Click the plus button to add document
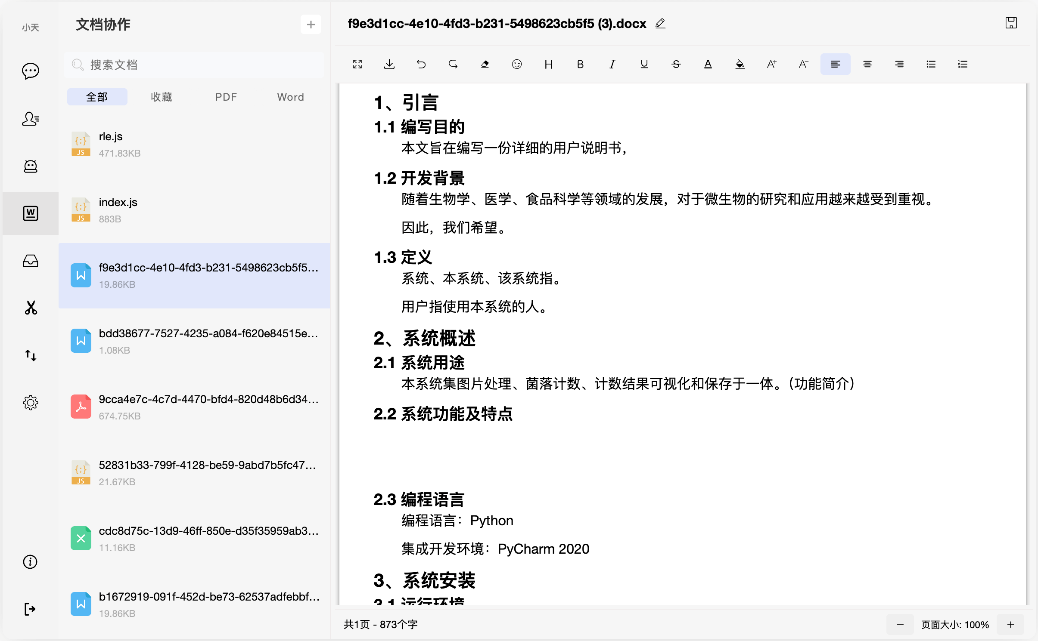This screenshot has height=641, width=1038. [311, 25]
